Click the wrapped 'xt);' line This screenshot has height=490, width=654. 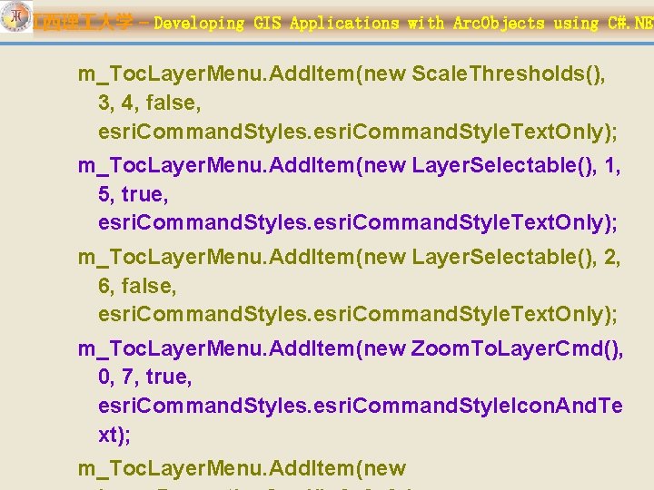coord(114,436)
